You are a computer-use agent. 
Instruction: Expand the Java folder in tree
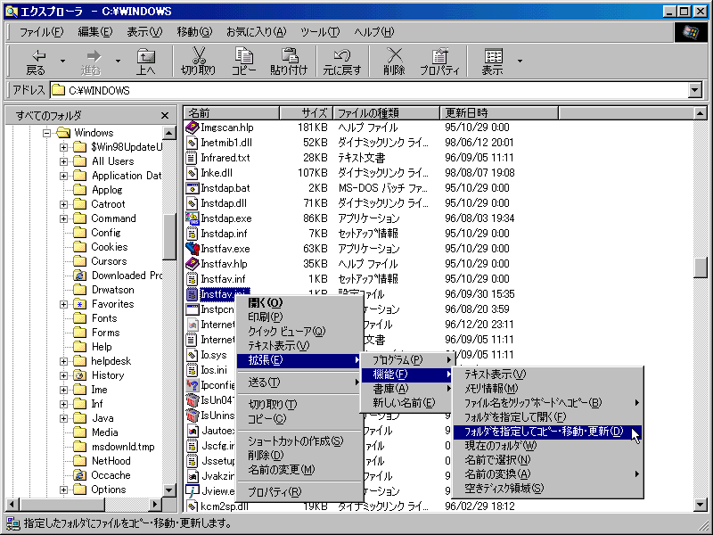pyautogui.click(x=64, y=418)
